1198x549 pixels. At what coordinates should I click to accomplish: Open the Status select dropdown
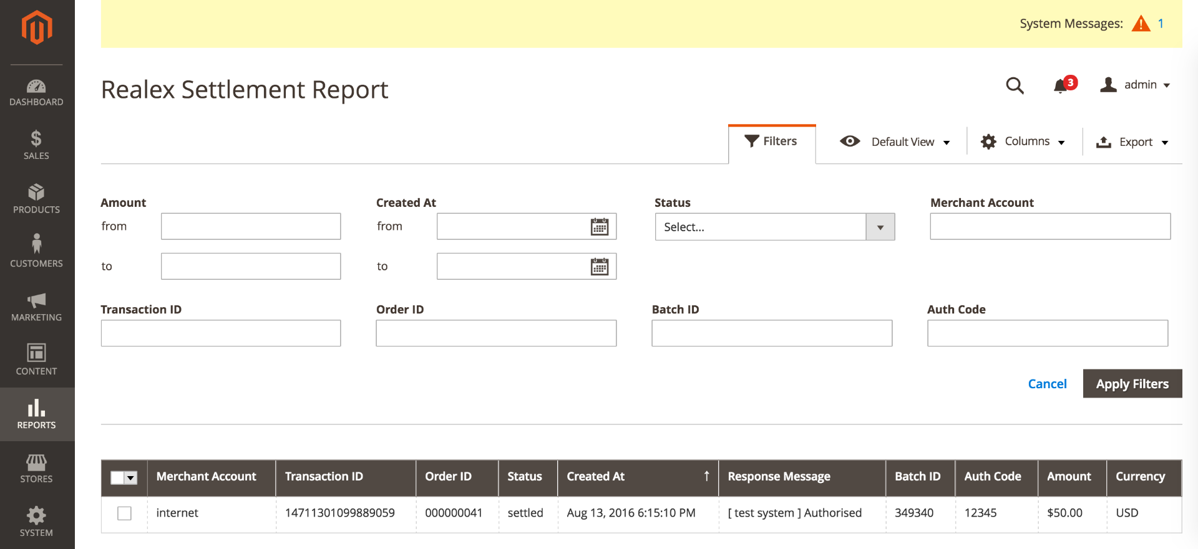775,227
